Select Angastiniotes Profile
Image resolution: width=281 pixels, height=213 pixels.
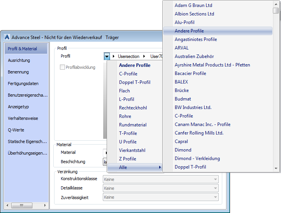[x=218, y=39]
